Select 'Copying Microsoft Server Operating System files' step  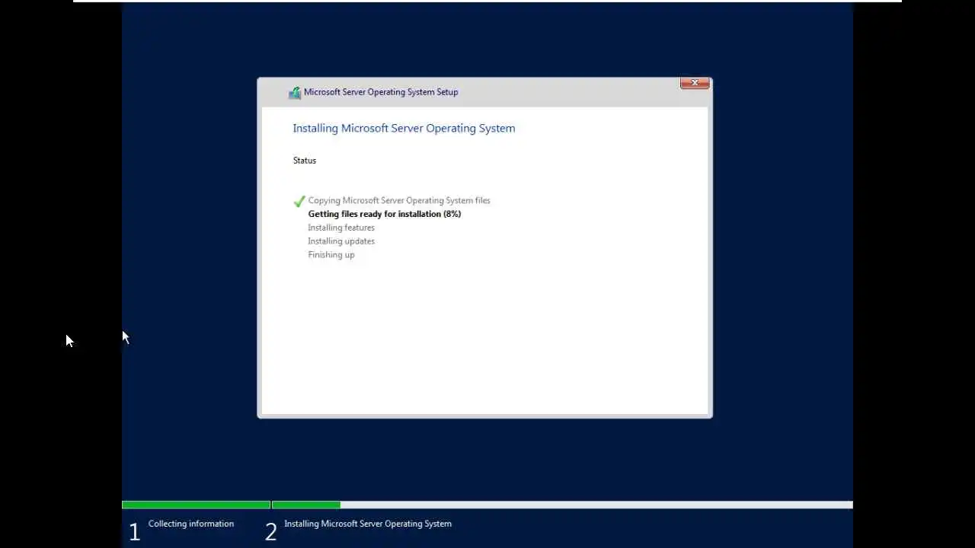399,201
